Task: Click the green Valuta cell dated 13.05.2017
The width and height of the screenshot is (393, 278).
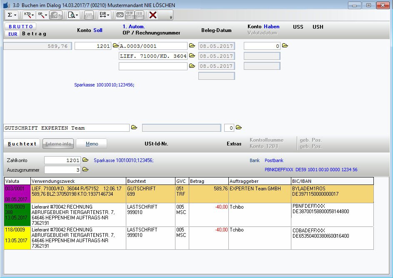Action: click(17, 215)
